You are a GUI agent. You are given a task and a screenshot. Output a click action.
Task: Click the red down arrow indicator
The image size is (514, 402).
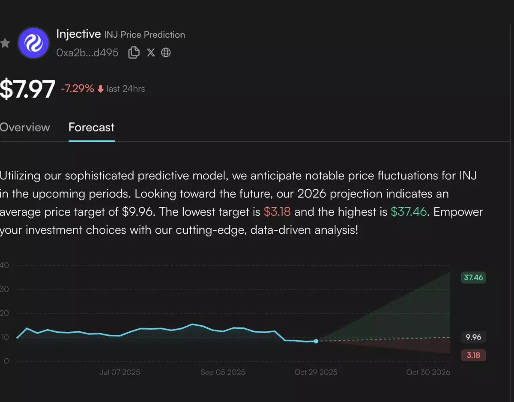[101, 89]
